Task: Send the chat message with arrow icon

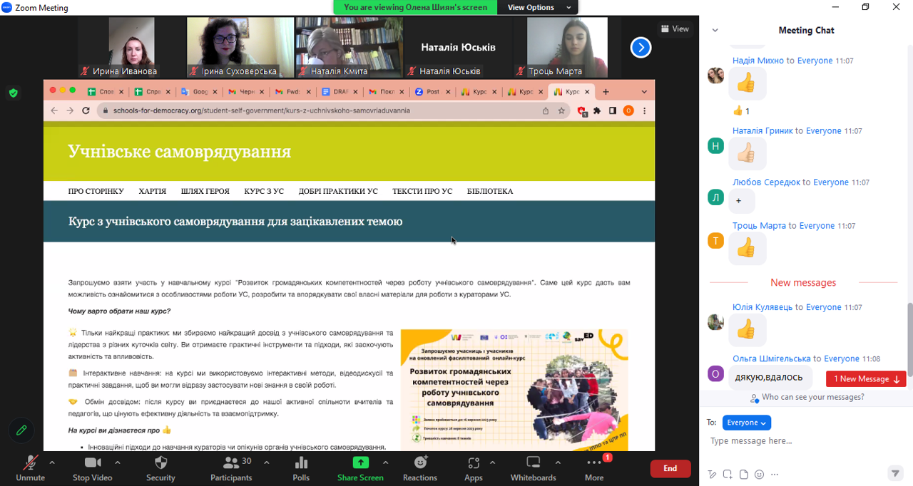Action: (x=895, y=473)
